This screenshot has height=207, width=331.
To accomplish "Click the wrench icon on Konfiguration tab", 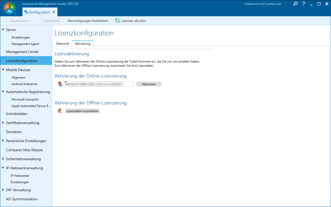I will 26,12.
